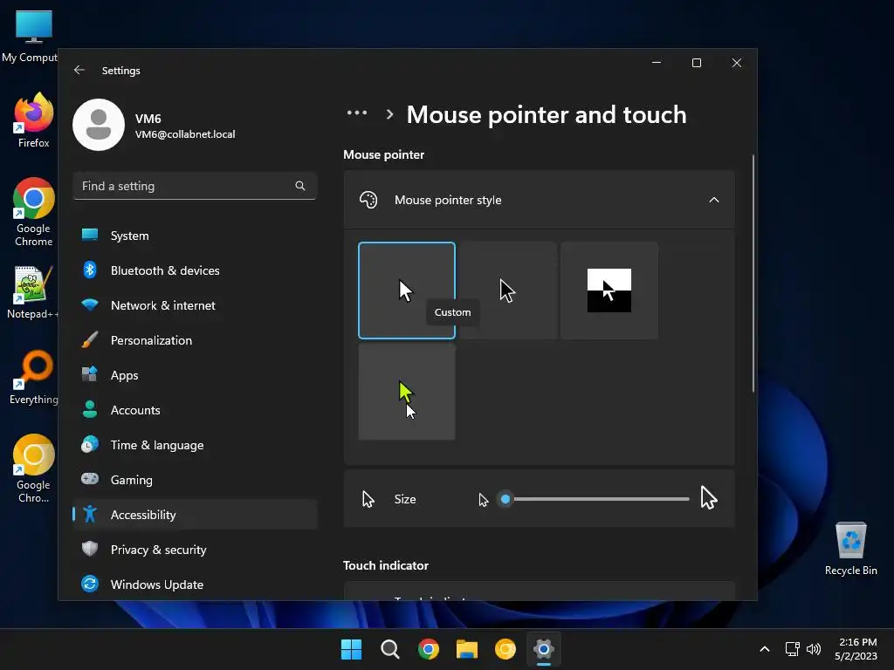Click the Size row pointer icon
Viewport: 894px width, 670px height.
click(368, 499)
